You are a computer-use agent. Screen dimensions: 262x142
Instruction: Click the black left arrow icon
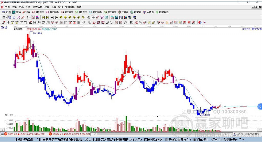click(x=52, y=17)
